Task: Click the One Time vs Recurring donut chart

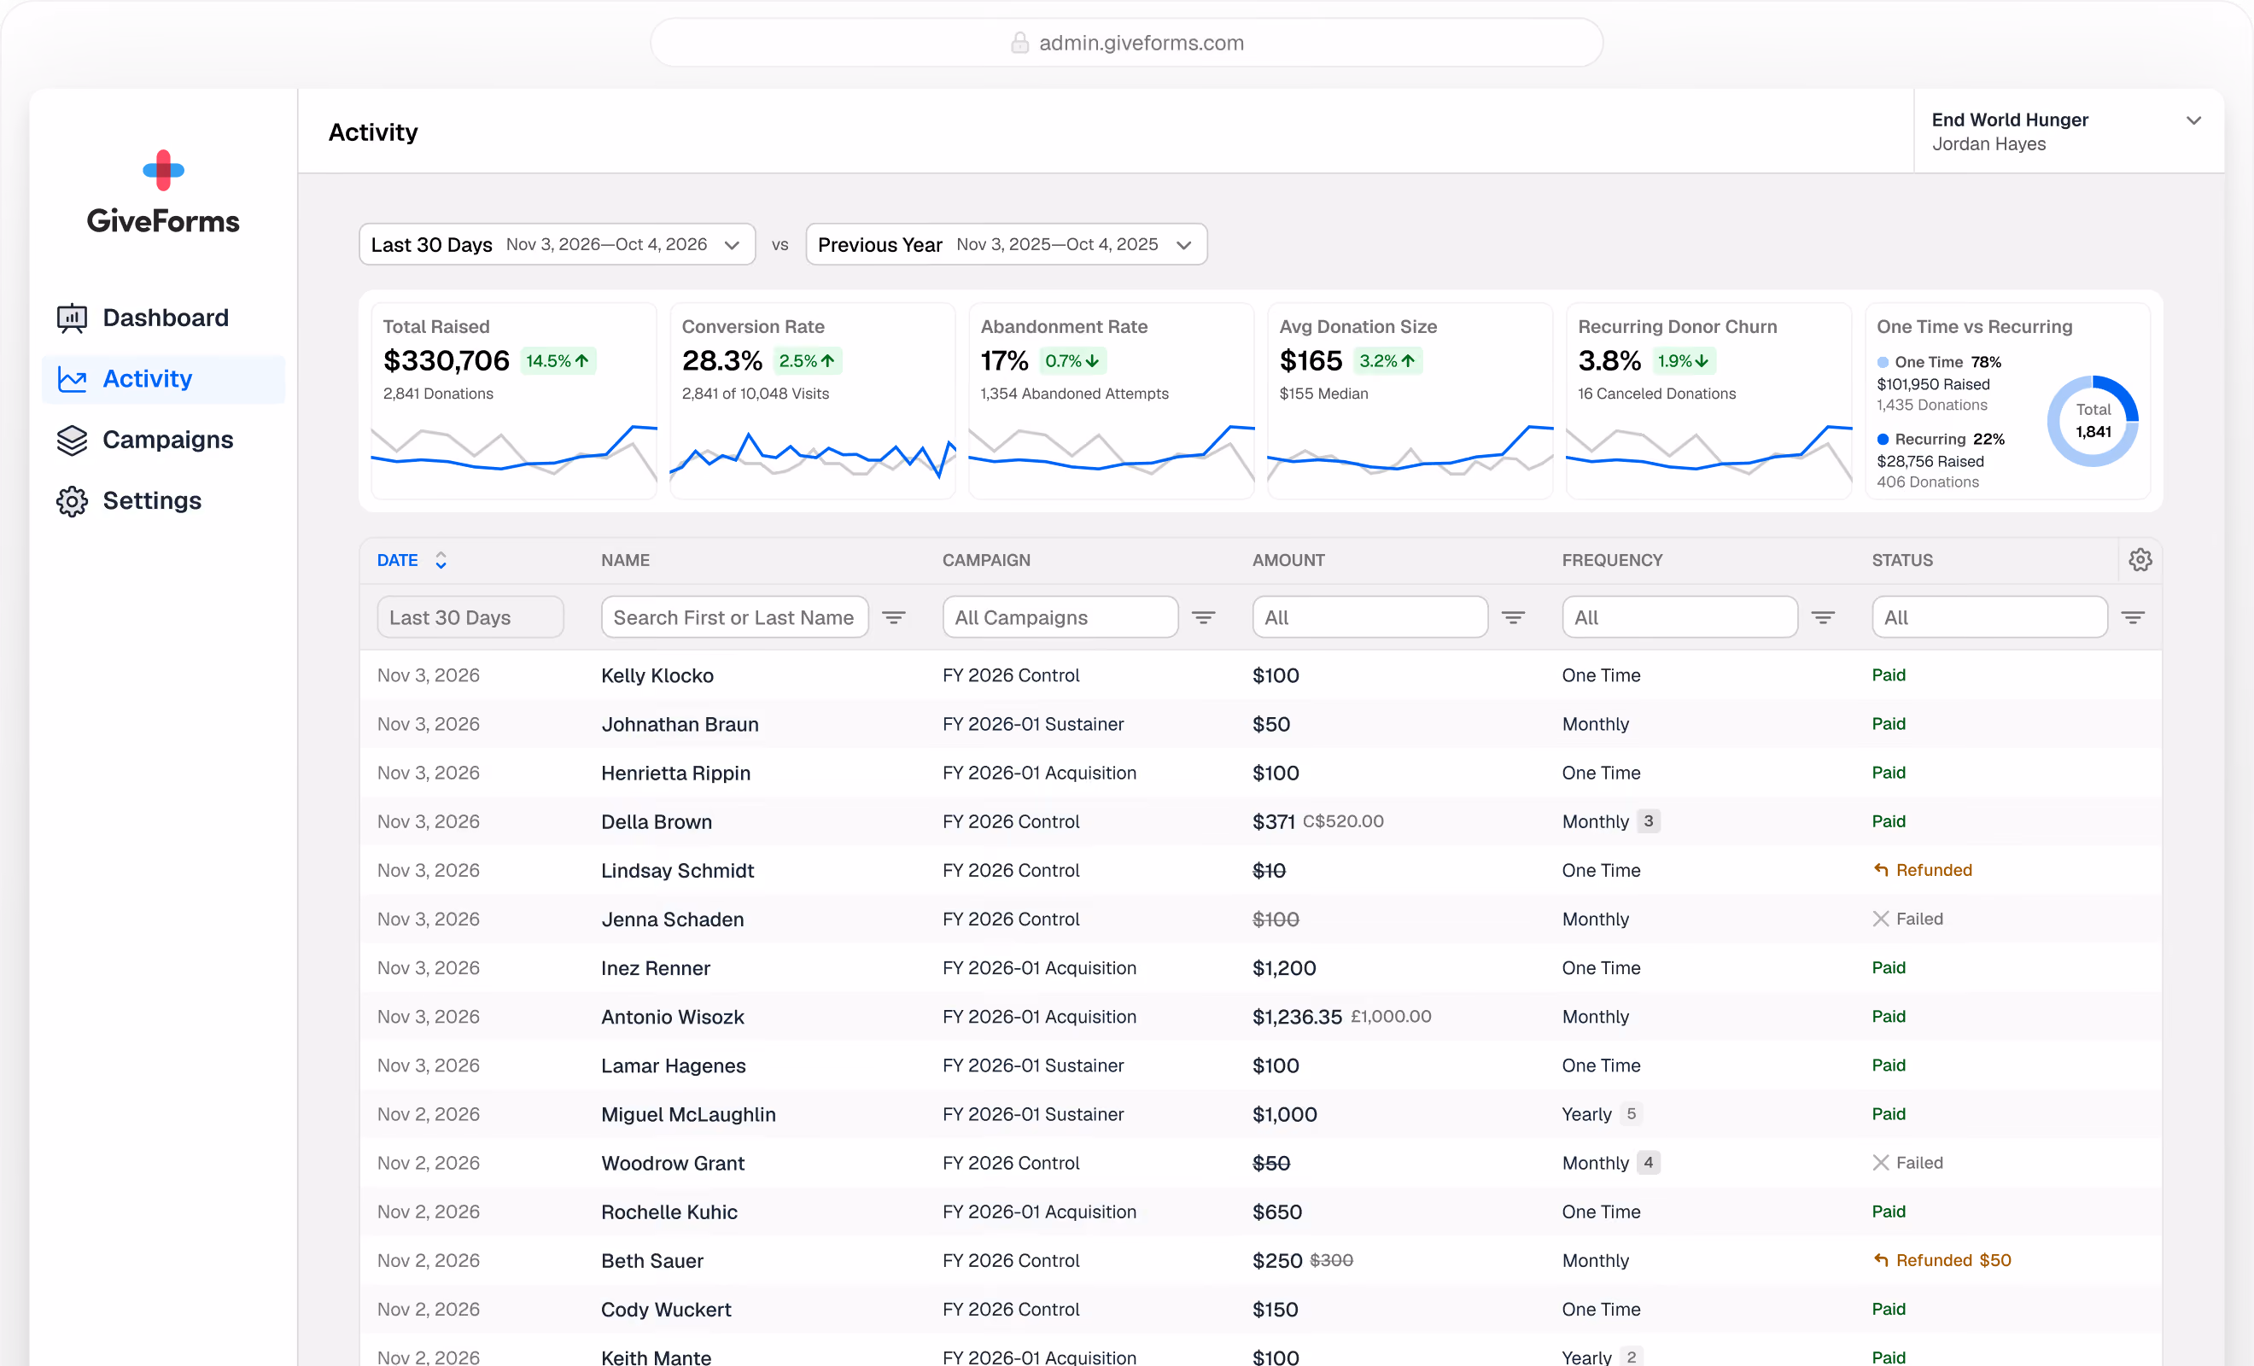Action: [2093, 421]
